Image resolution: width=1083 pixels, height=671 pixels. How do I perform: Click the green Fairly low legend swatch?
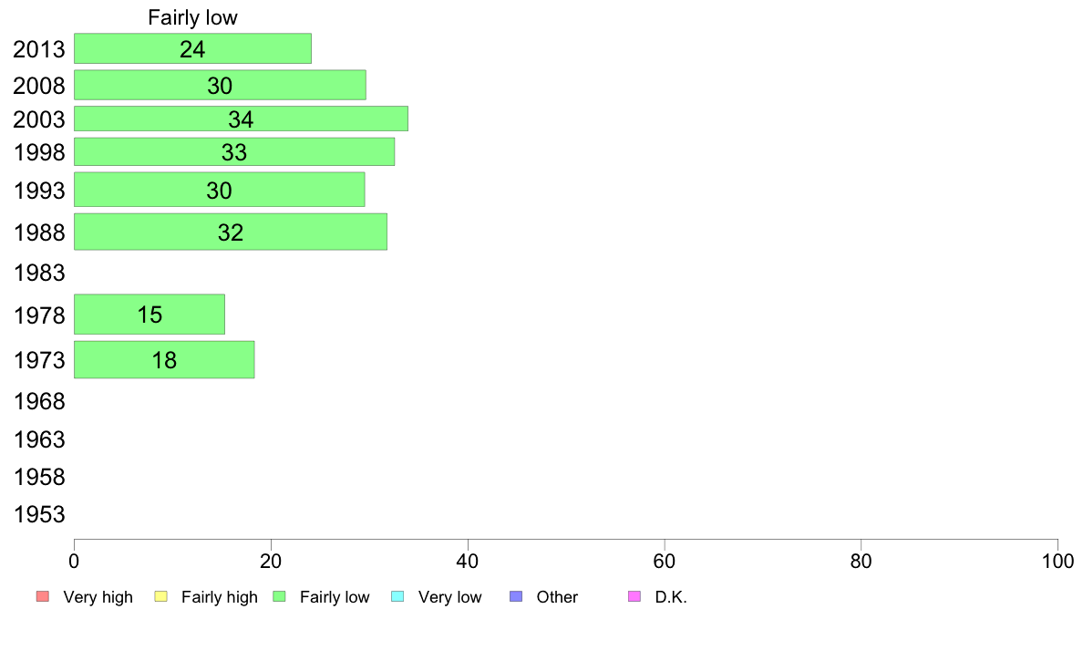click(x=279, y=596)
